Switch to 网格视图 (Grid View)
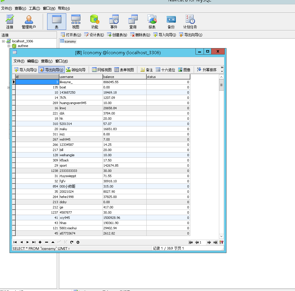The width and height of the screenshot is (295, 291). 102,70
